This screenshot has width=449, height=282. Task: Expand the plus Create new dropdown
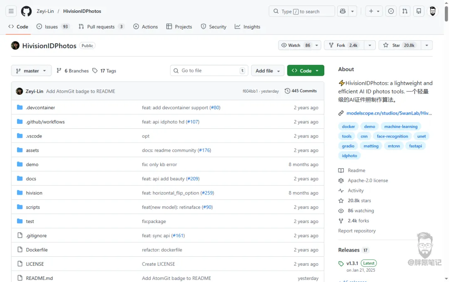point(374,11)
